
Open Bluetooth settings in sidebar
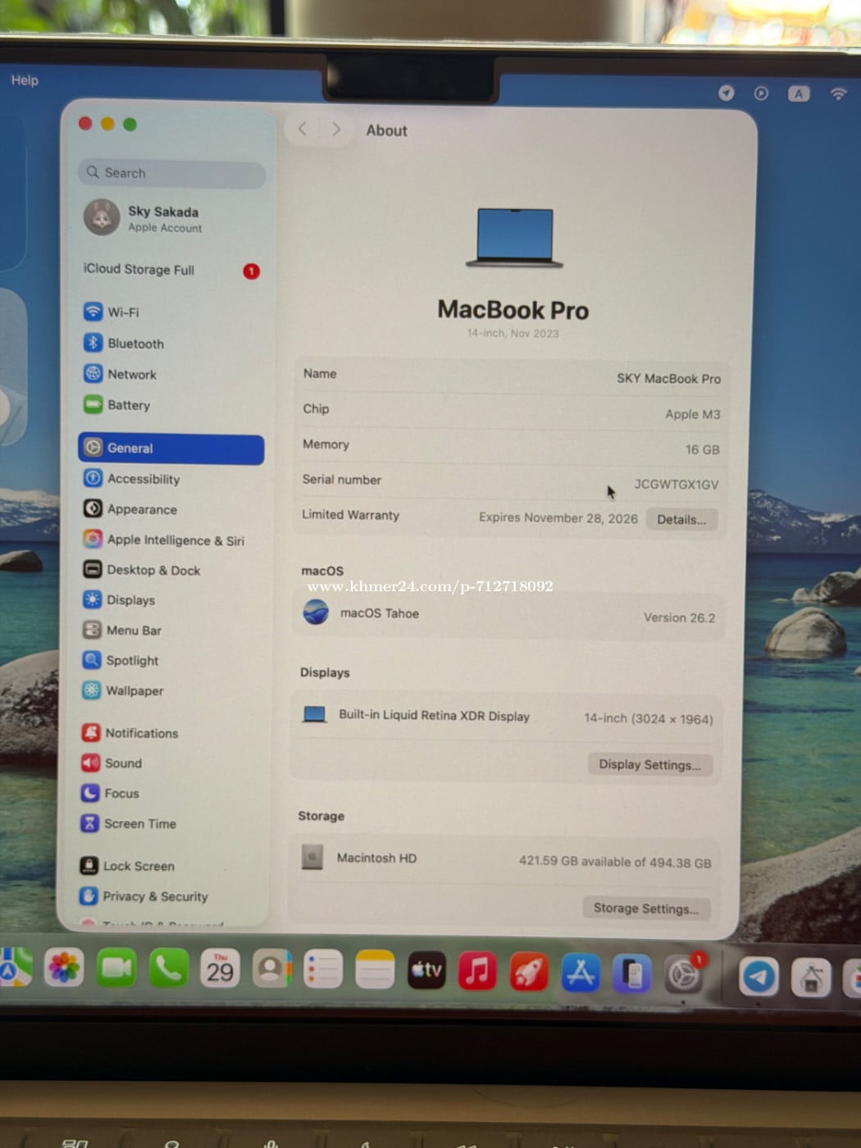coord(135,344)
